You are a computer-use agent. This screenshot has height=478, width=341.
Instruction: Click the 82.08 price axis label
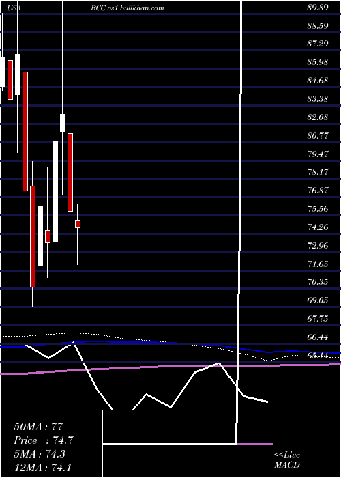click(x=318, y=117)
